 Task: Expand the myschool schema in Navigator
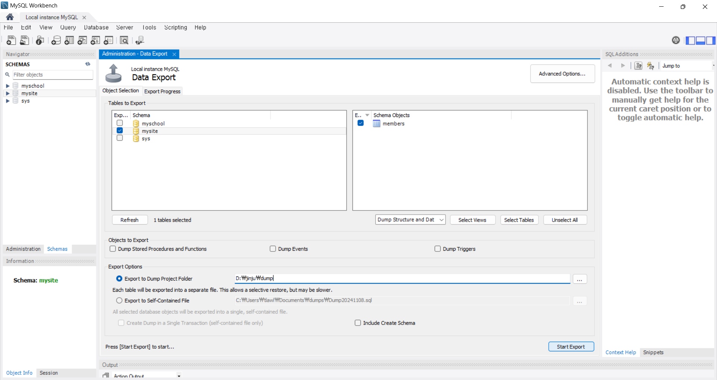point(7,86)
